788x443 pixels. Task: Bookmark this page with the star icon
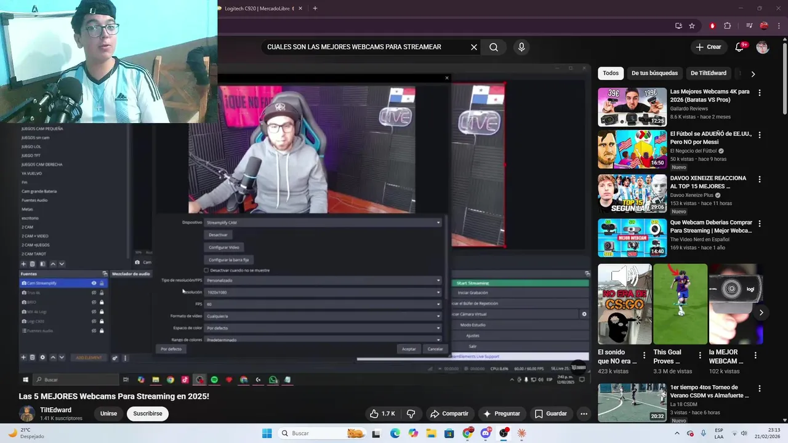(x=692, y=26)
